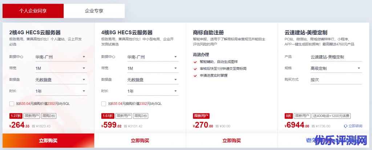
Task: Click checkmark icon beside 审核后快至1分钟递交至商标局
Action: (195, 69)
